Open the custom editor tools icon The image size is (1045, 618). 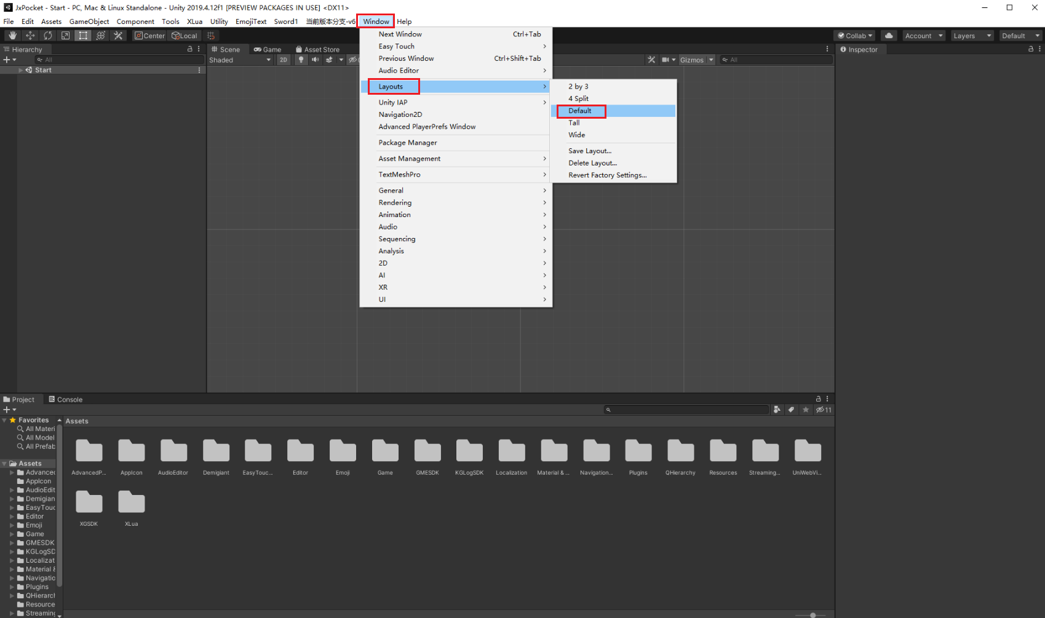(x=118, y=35)
